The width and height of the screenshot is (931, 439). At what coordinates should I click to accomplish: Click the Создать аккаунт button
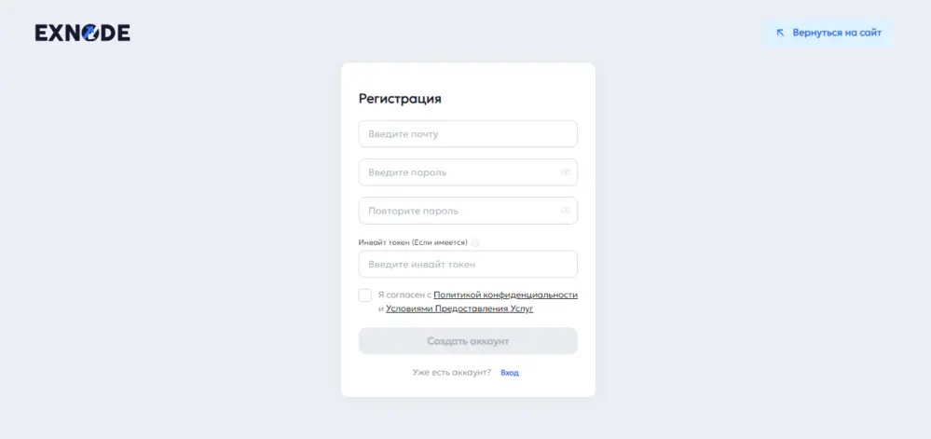(x=468, y=341)
